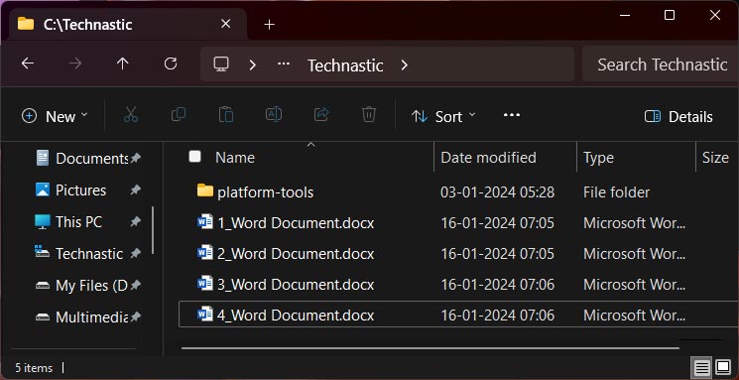Viewport: 739px width, 380px height.
Task: Click the Technastic breadcrumb in address bar
Action: click(345, 65)
